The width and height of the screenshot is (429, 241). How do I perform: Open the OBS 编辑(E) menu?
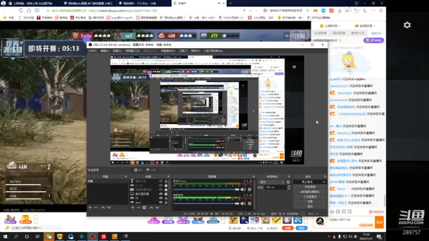coord(105,51)
